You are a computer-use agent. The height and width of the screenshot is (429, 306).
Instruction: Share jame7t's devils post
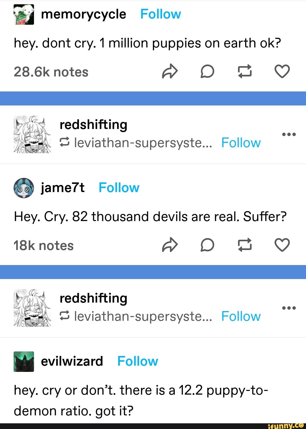pyautogui.click(x=169, y=245)
